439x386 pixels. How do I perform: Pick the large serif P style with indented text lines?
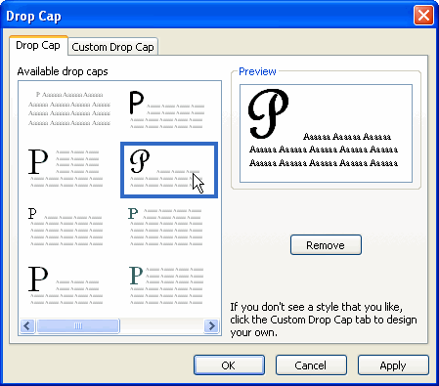tap(66, 168)
